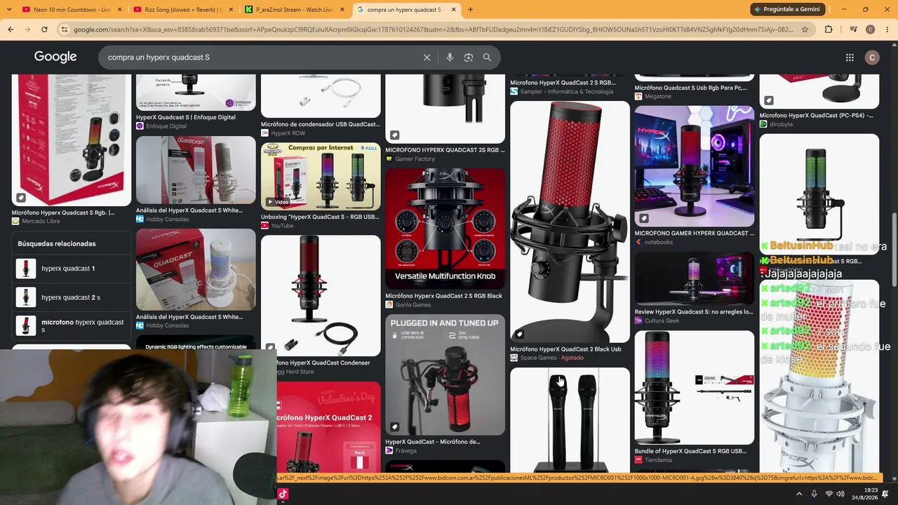Open the Wi-Fi network tray icon
The image size is (898, 505).
(829, 494)
